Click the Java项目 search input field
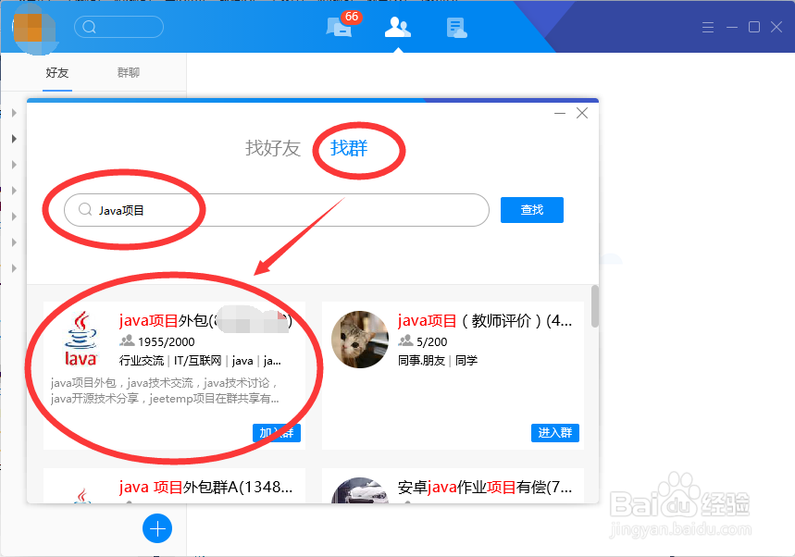The image size is (795, 557). coord(231,210)
